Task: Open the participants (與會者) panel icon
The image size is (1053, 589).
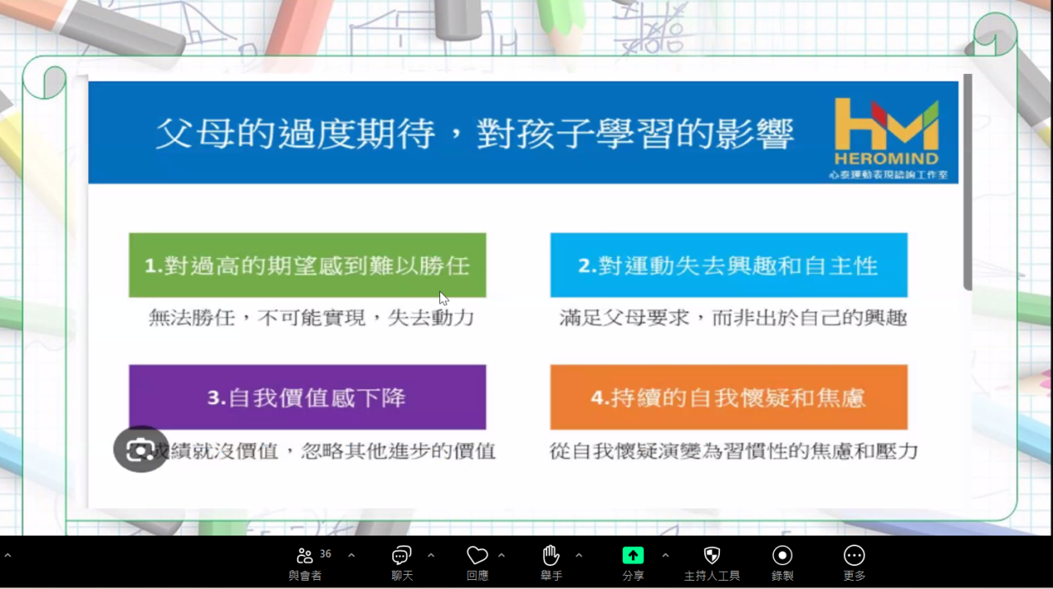Action: pos(304,556)
